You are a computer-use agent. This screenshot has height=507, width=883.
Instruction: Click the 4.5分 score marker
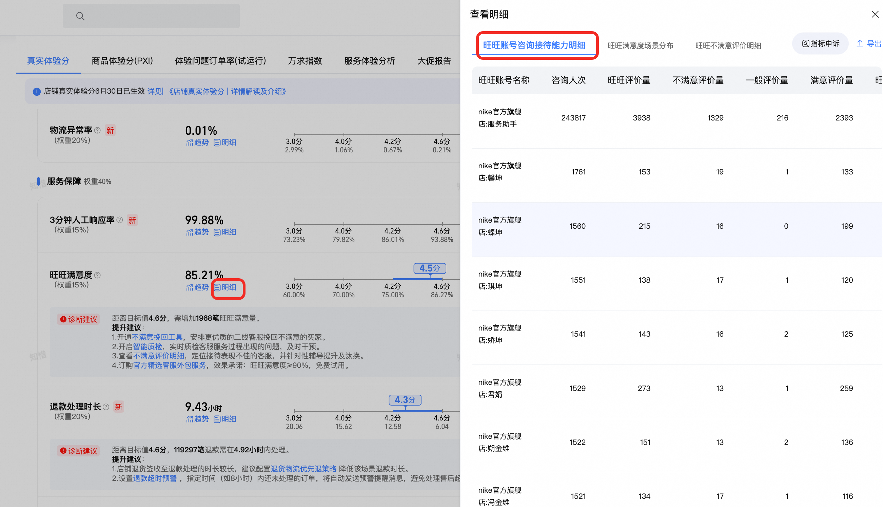click(430, 268)
